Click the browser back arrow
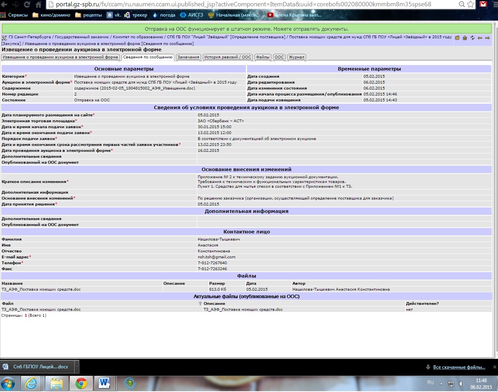 (x=4, y=4)
